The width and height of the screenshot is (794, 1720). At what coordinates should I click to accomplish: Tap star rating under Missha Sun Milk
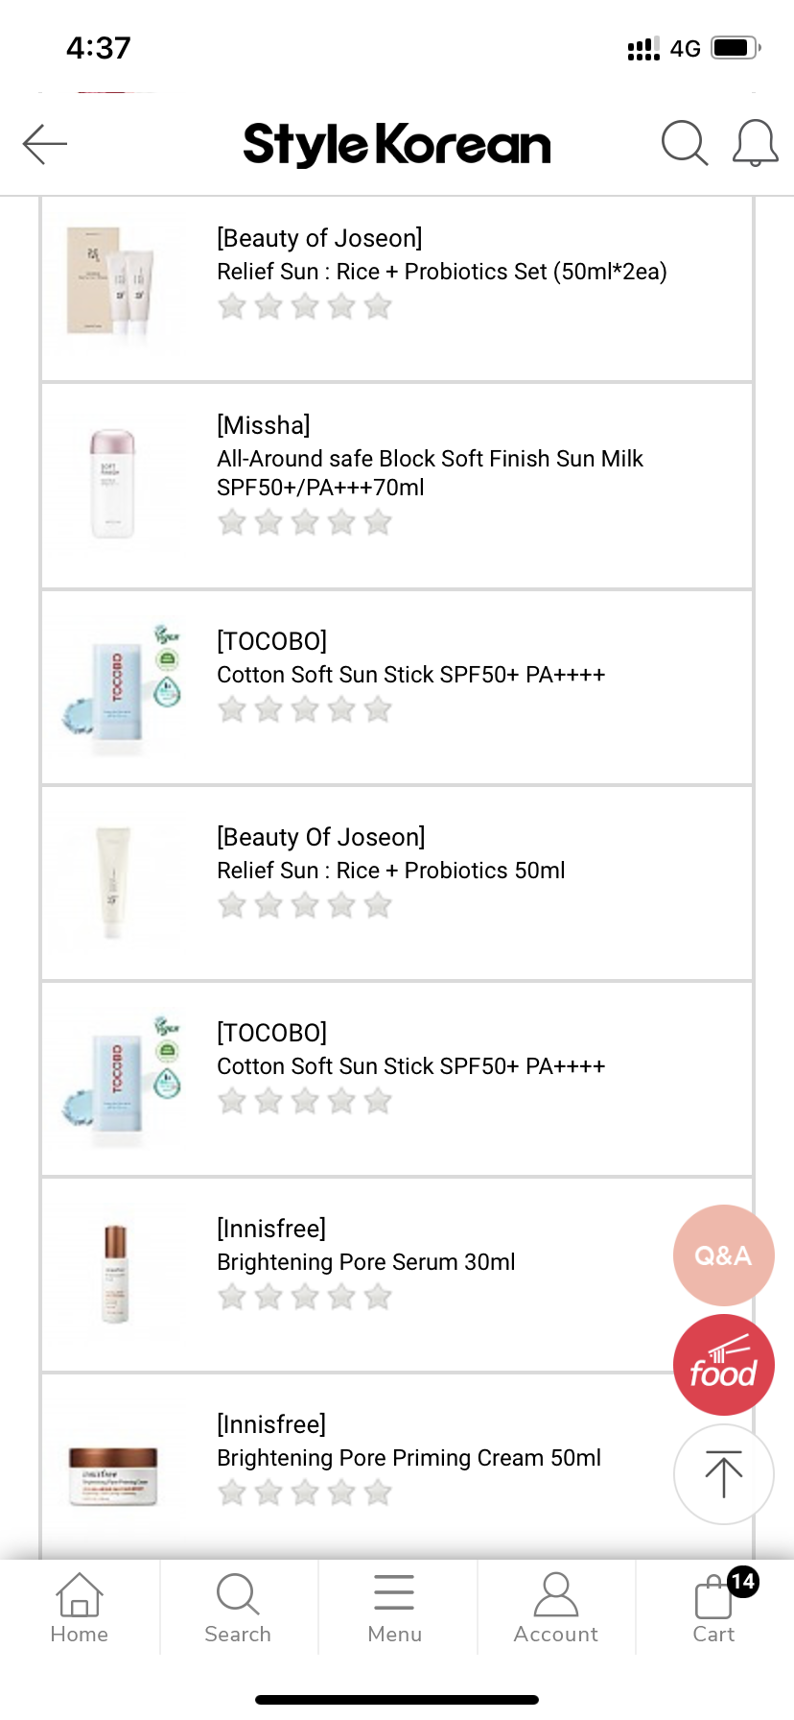pos(305,522)
